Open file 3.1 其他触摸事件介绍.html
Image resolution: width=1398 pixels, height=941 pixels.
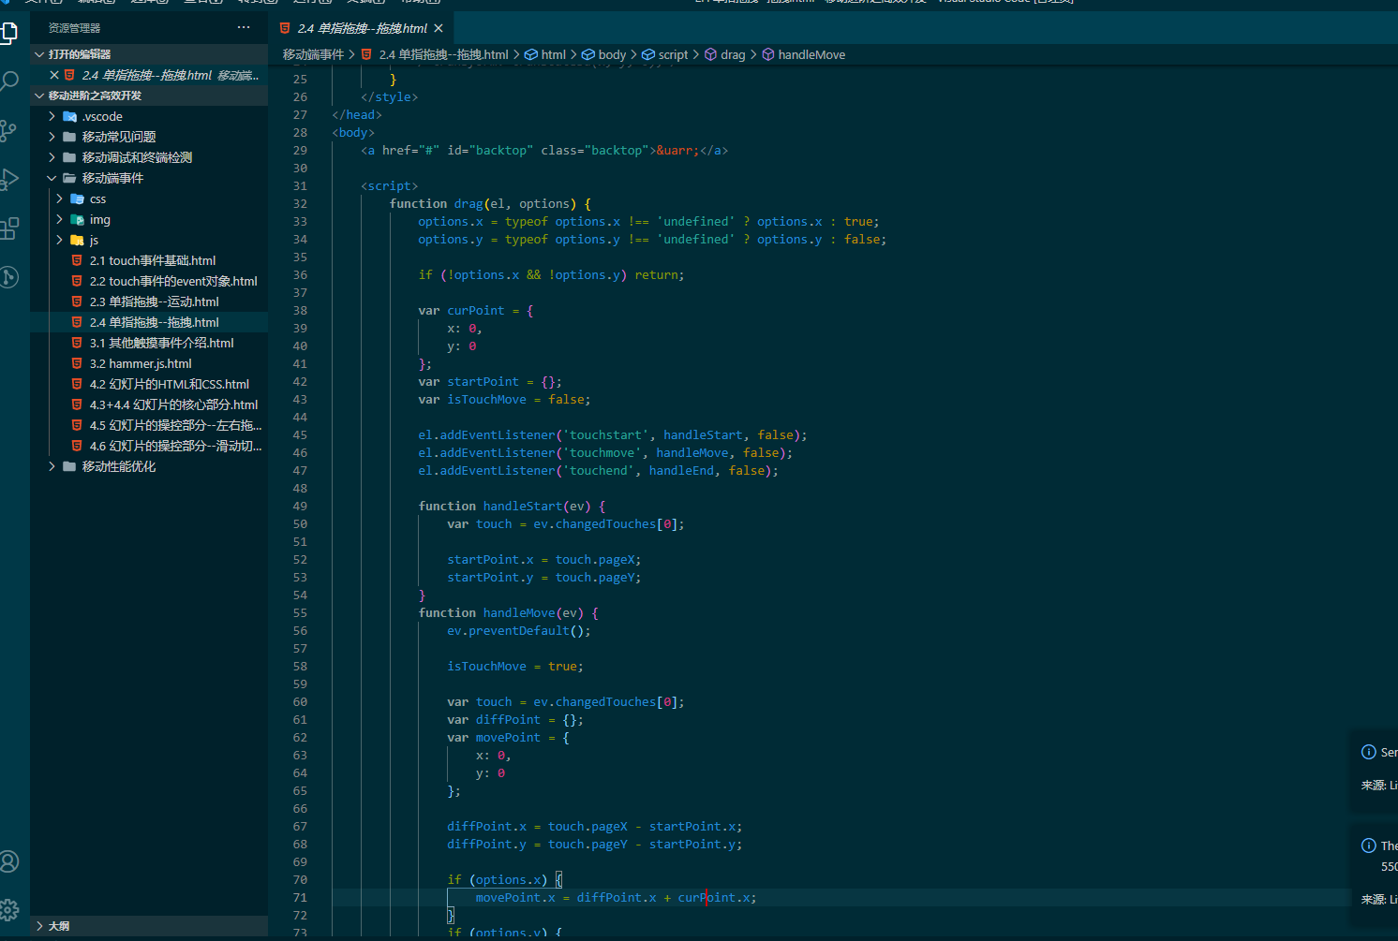click(x=149, y=343)
